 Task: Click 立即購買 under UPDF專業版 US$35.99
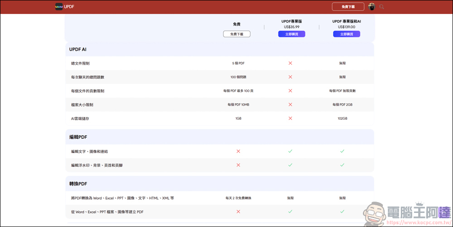click(291, 34)
